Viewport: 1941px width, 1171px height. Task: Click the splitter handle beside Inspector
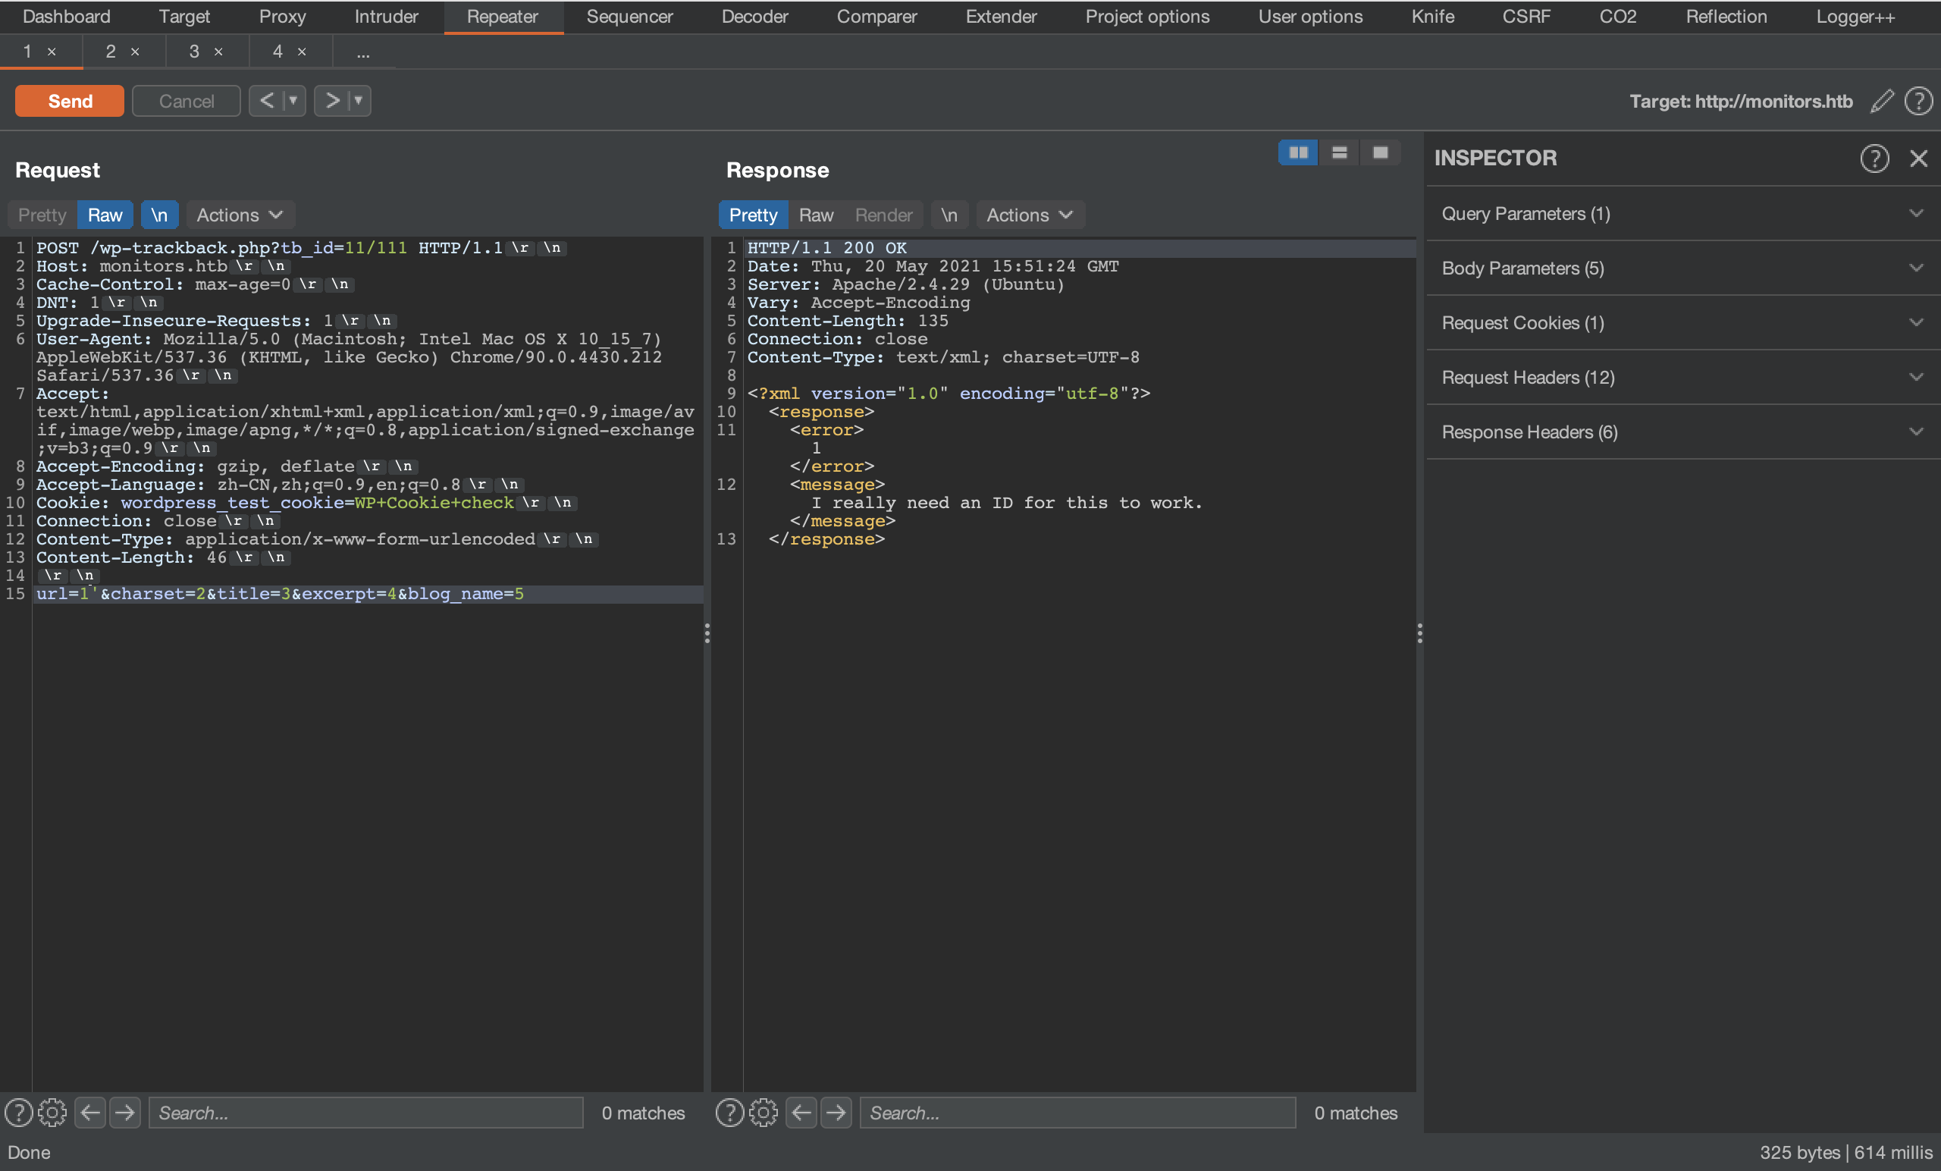pos(1419,633)
